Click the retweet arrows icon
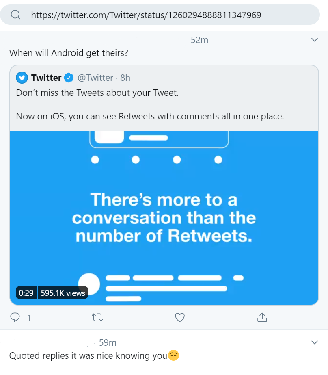 point(97,317)
